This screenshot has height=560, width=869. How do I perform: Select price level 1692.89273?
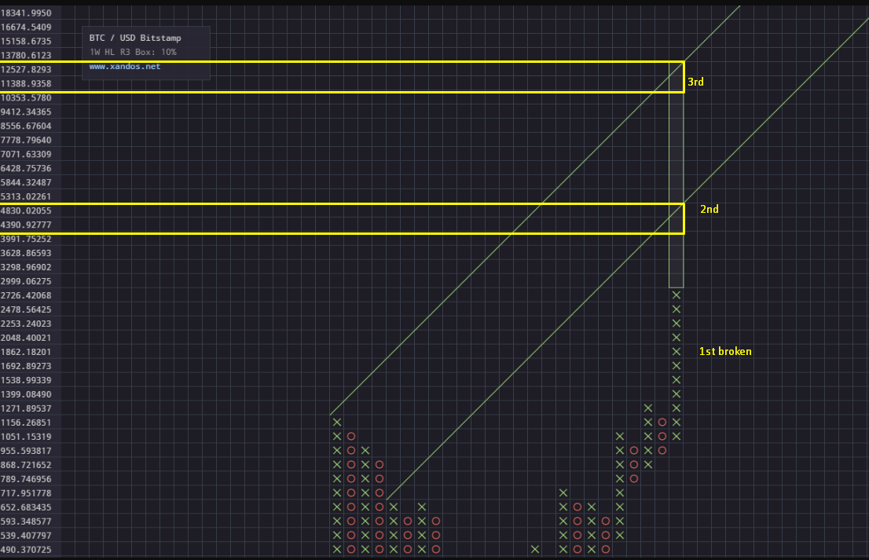(26, 366)
